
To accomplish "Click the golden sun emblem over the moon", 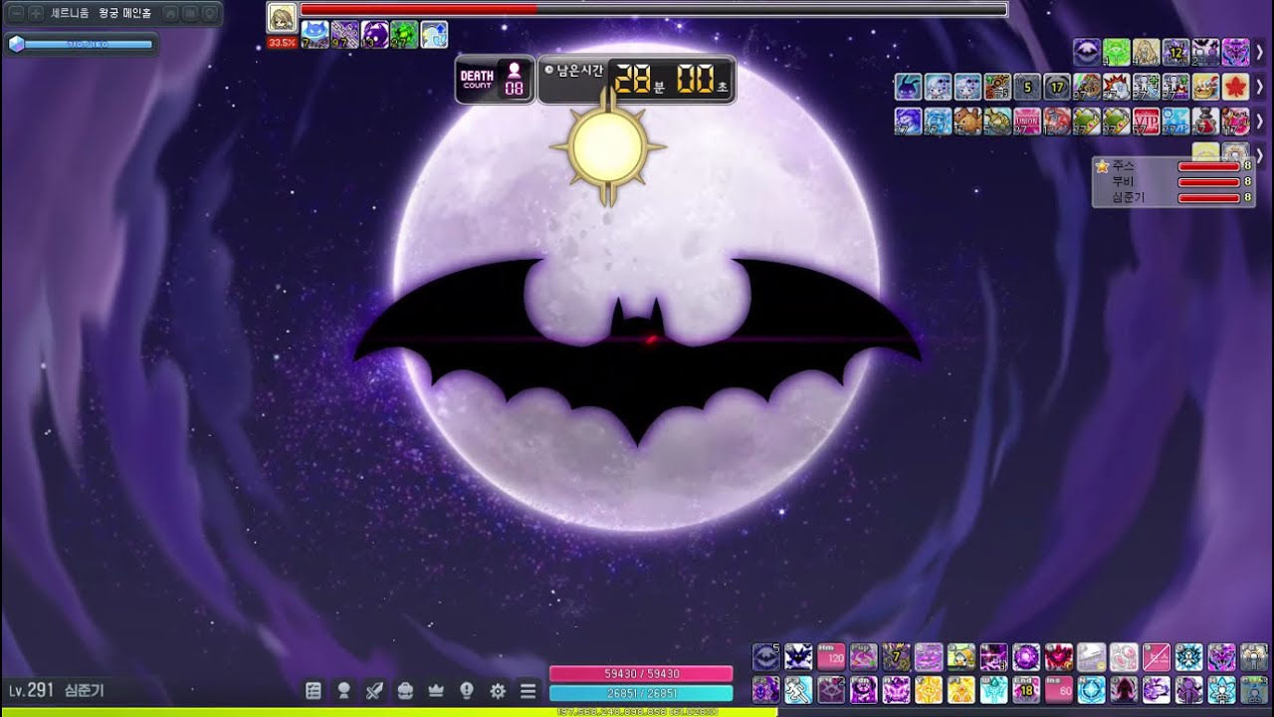I will tap(607, 147).
